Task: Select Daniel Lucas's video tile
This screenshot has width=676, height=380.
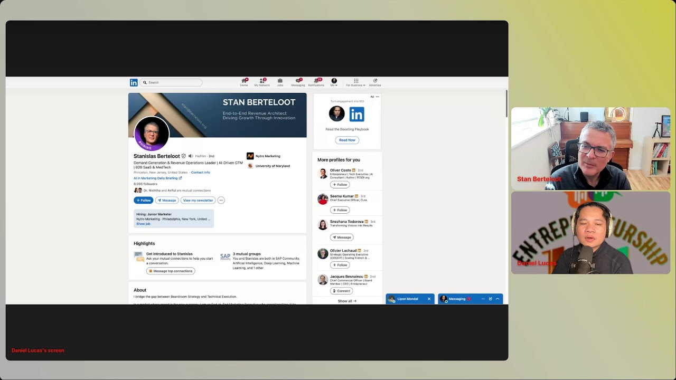Action: coord(590,233)
